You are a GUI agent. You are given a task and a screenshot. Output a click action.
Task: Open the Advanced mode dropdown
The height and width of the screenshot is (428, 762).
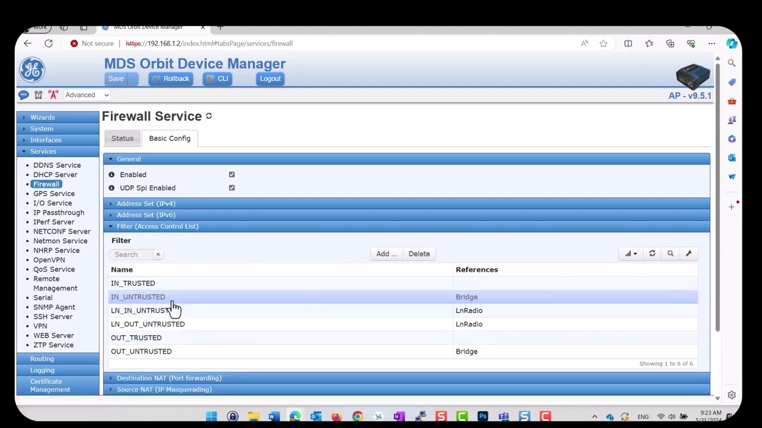click(x=87, y=95)
